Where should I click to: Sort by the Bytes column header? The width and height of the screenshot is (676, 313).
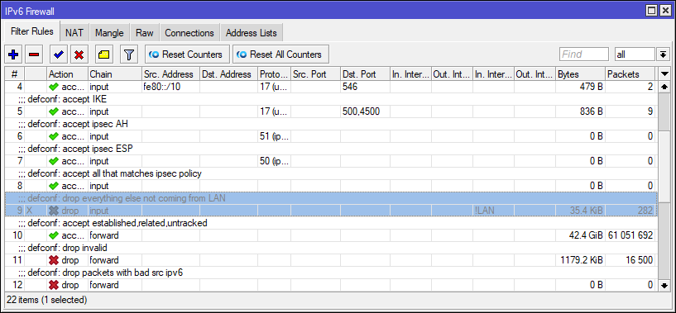tap(580, 74)
